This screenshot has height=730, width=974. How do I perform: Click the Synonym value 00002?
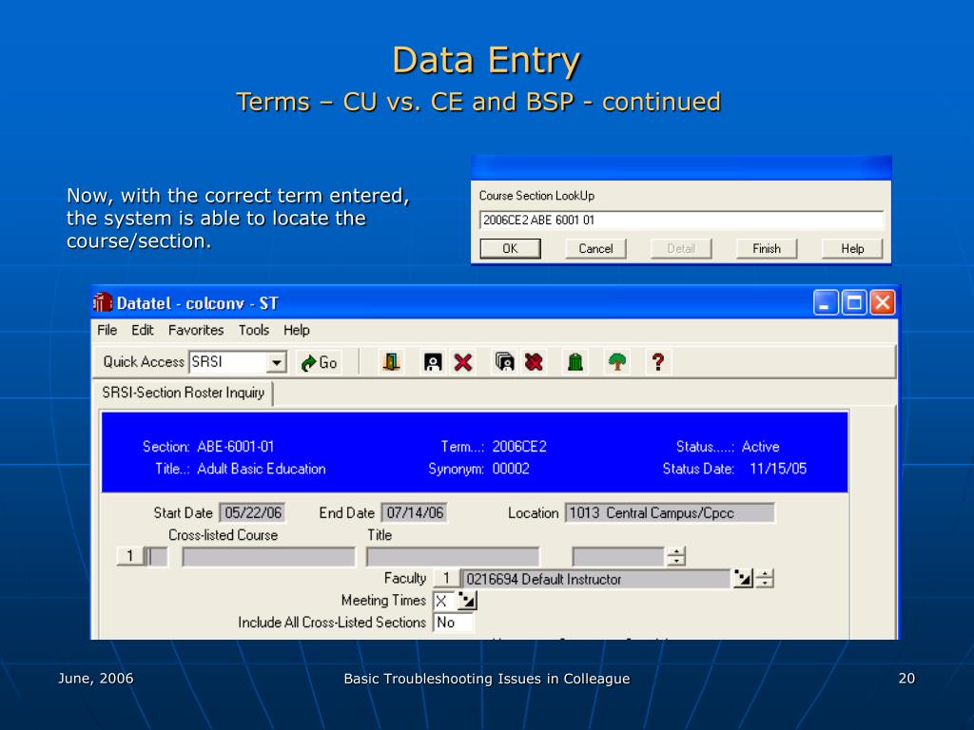pyautogui.click(x=511, y=469)
